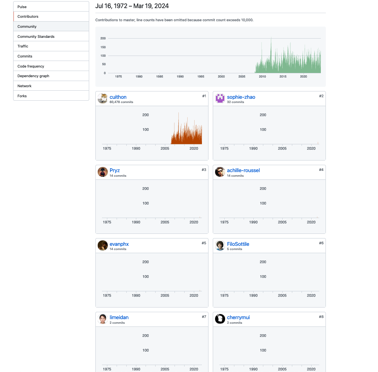
Task: Click the FiloSottile username link
Action: [x=238, y=244]
